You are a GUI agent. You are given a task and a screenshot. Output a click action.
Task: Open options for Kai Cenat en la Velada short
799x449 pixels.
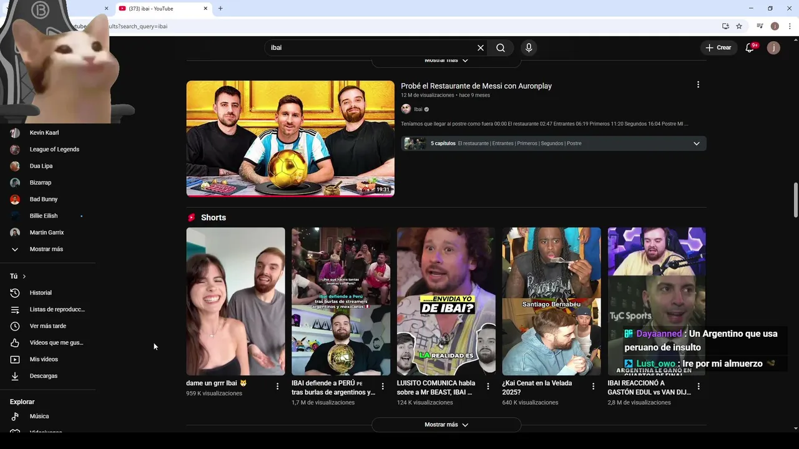click(x=593, y=387)
